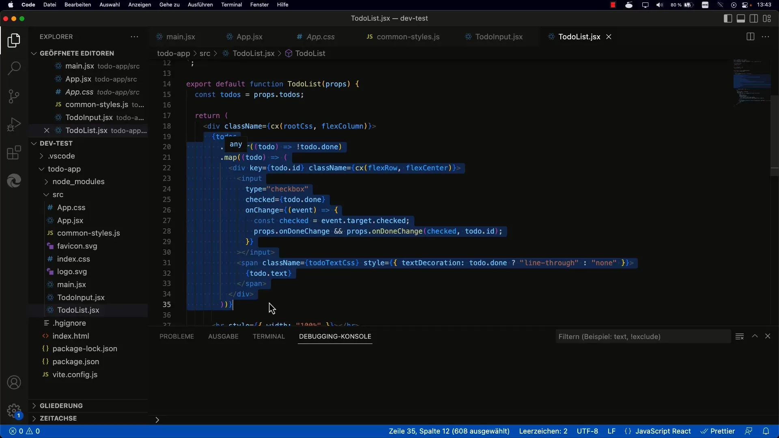The height and width of the screenshot is (438, 779).
Task: Open the Accounts icon in activity bar
Action: [14, 382]
